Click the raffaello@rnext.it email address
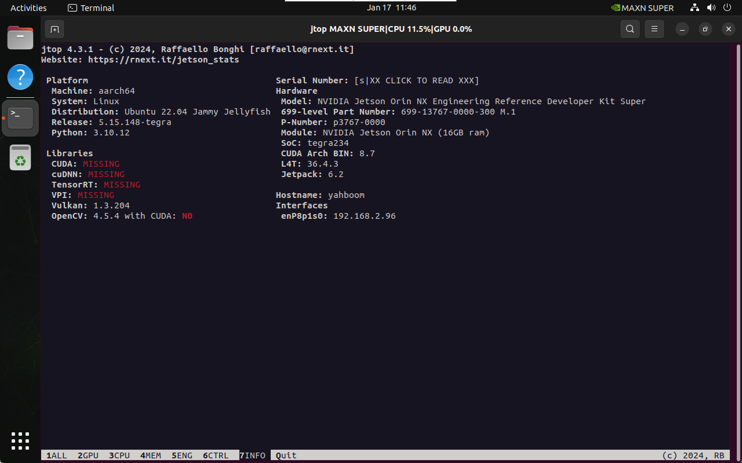The height and width of the screenshot is (463, 742). click(x=302, y=49)
